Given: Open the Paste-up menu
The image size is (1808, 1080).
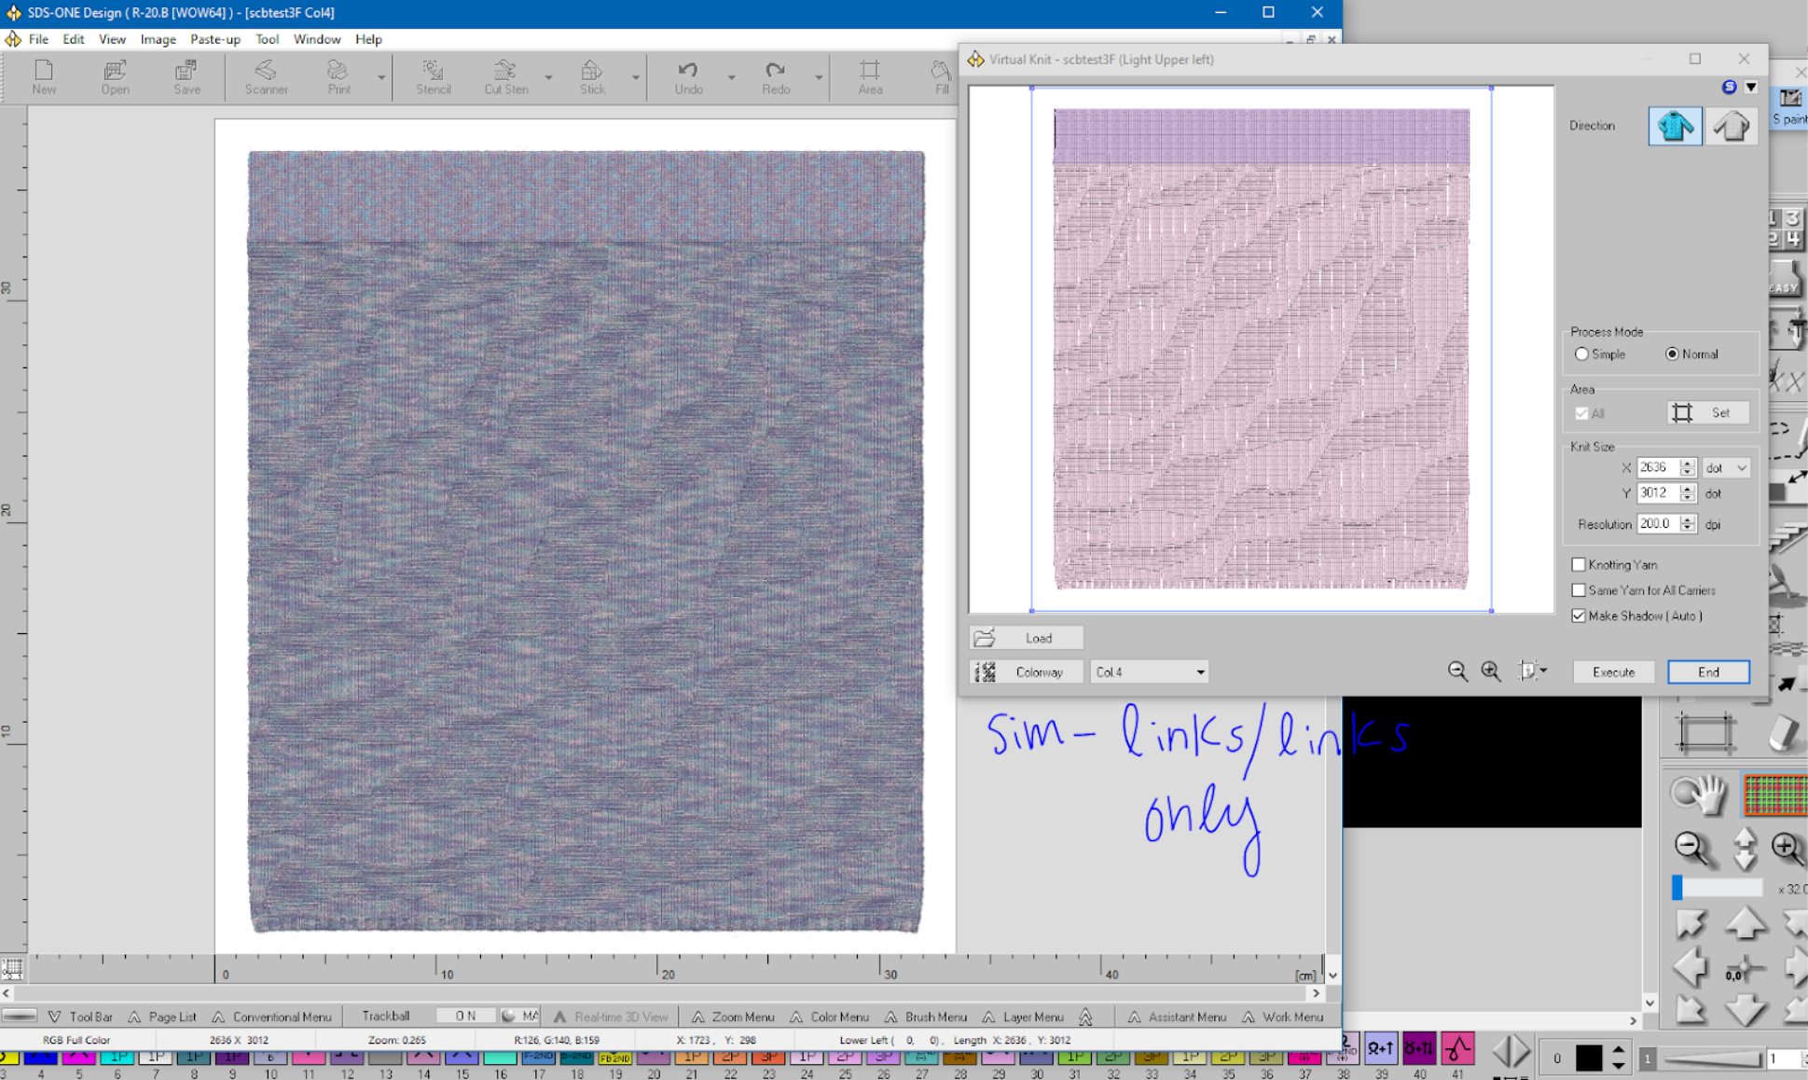Looking at the screenshot, I should coord(214,39).
